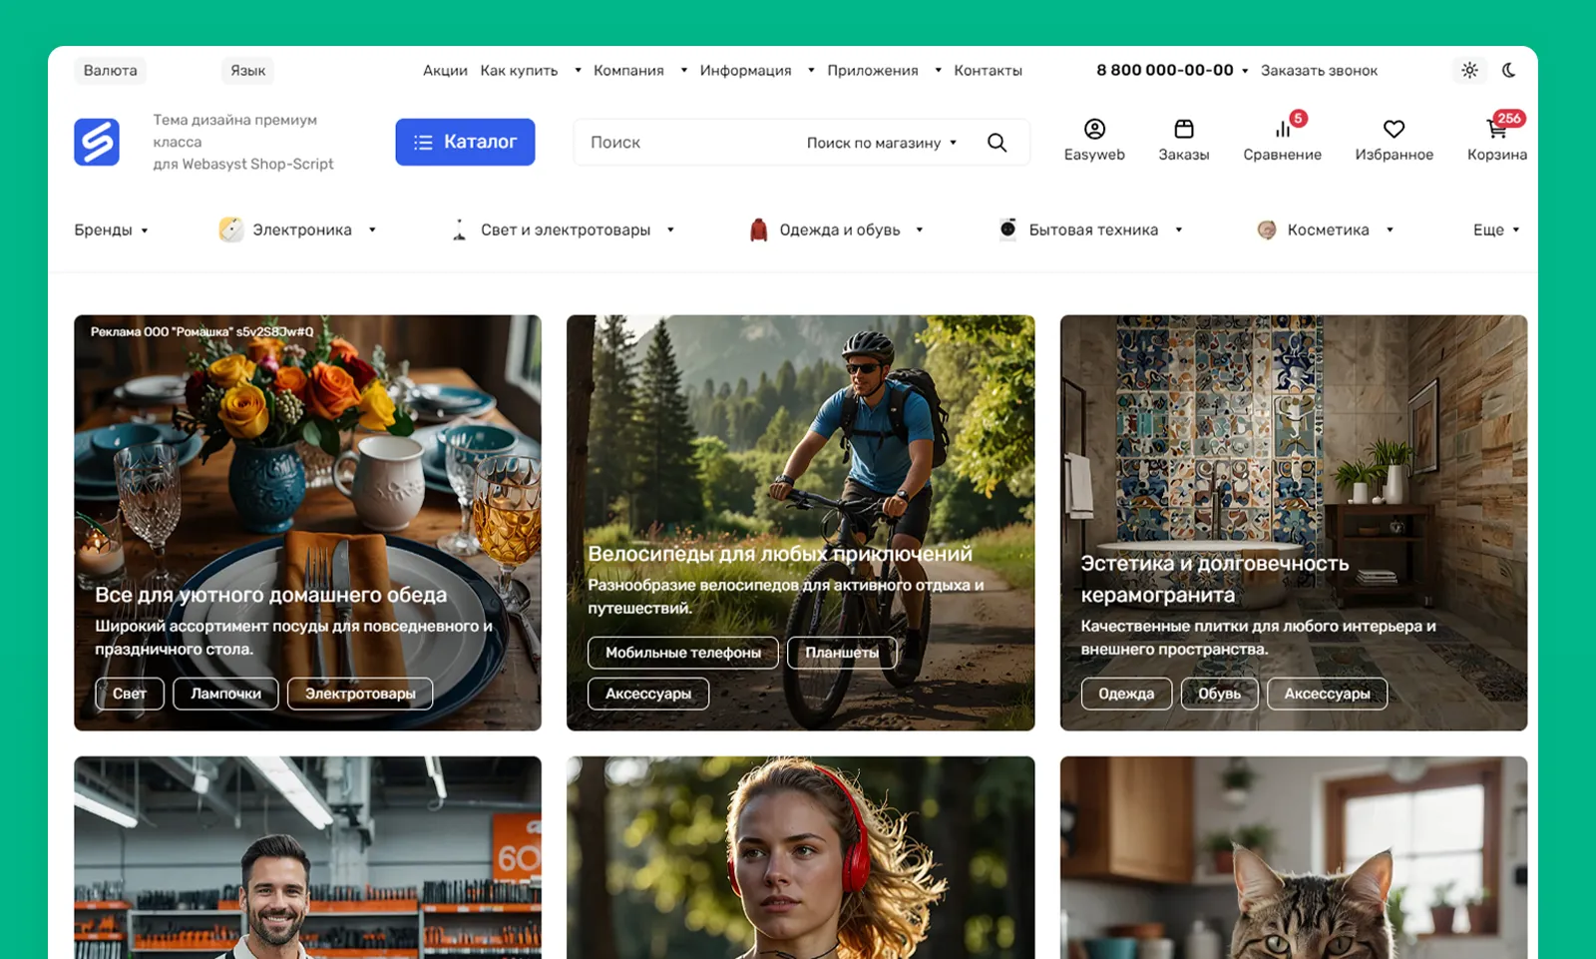Expand the Бренды dropdown menu
Screen dimensions: 1596x959
[111, 231]
